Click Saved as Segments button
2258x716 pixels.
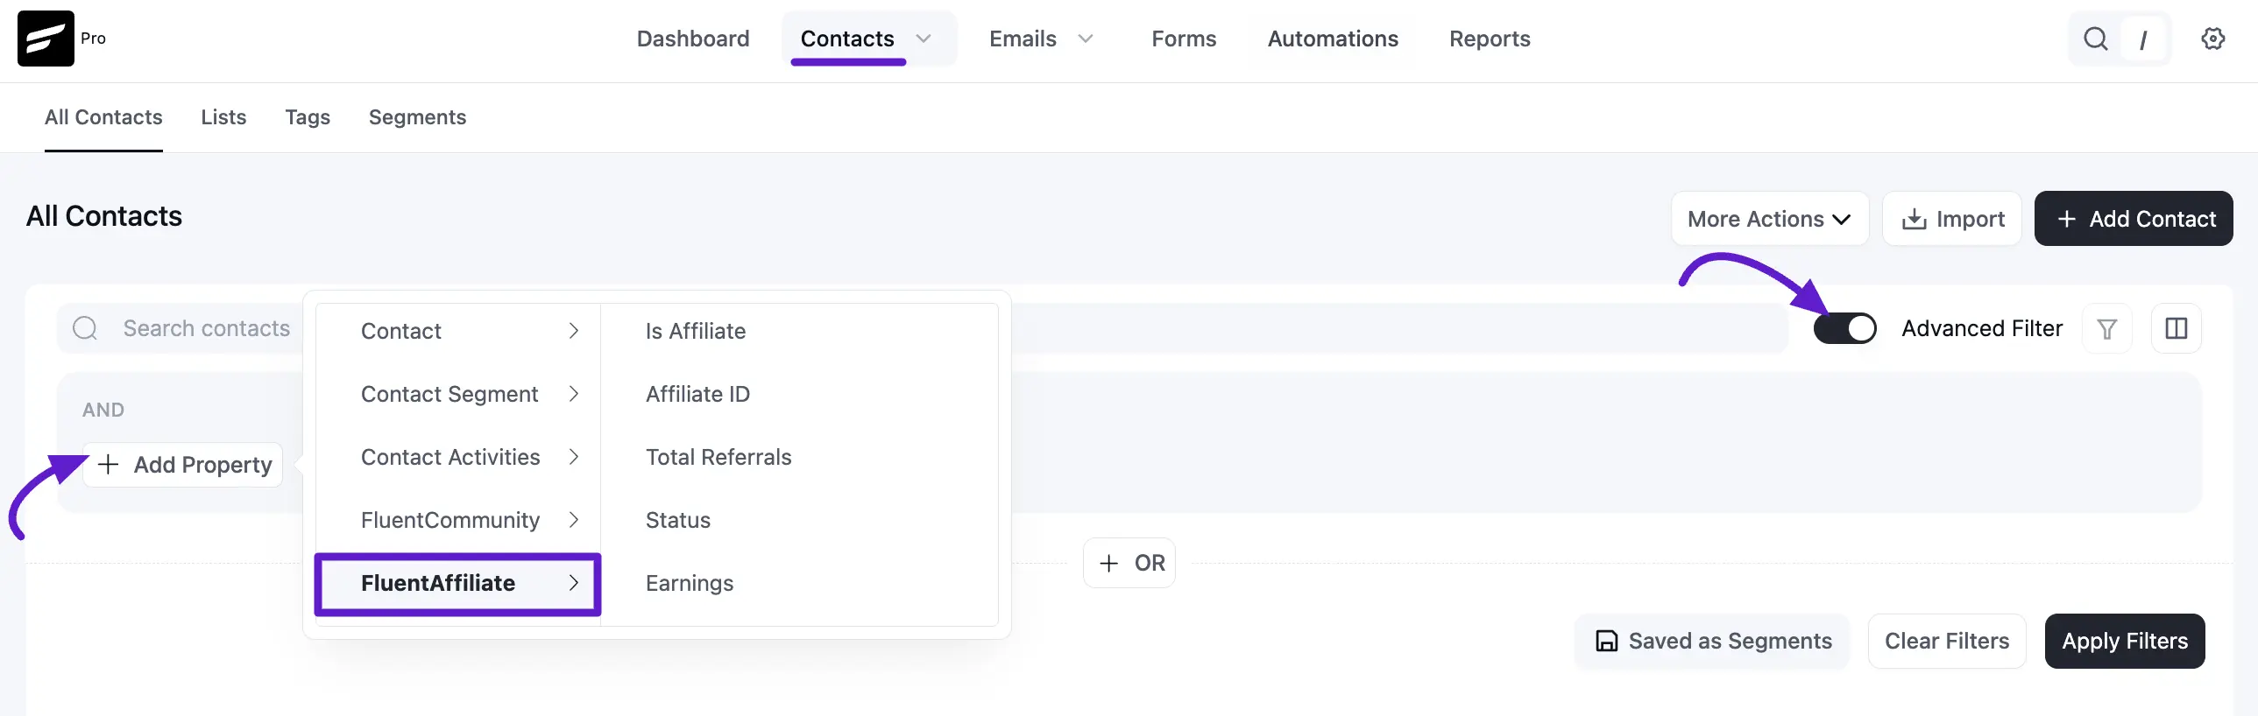[1713, 642]
